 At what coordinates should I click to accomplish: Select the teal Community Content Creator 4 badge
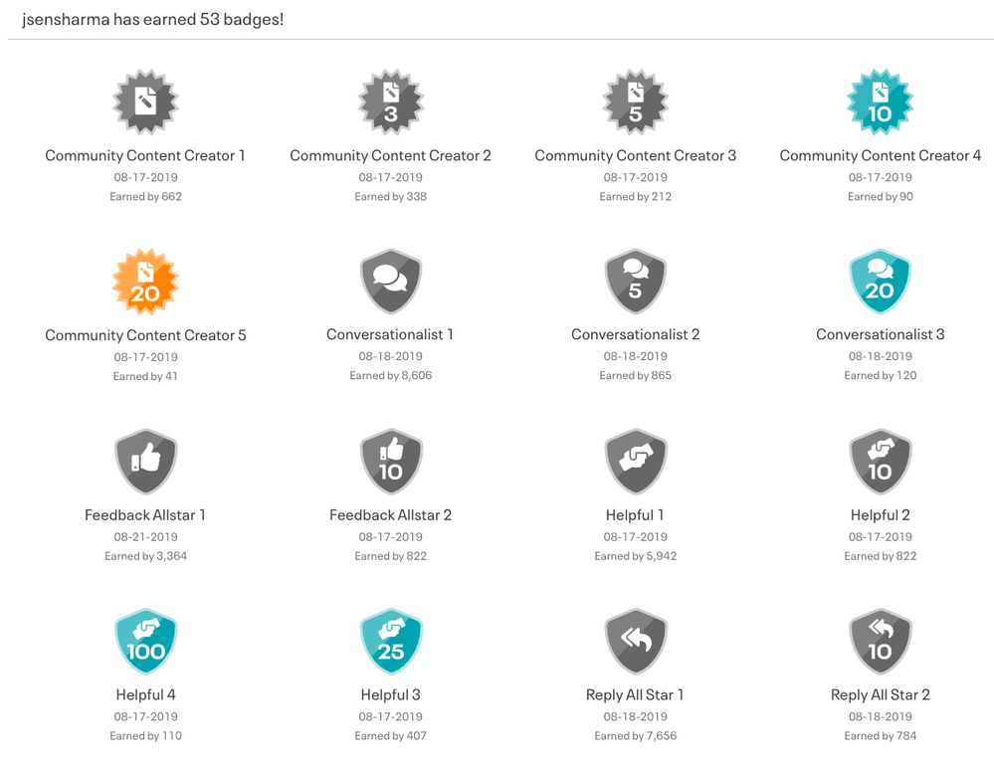coord(880,100)
